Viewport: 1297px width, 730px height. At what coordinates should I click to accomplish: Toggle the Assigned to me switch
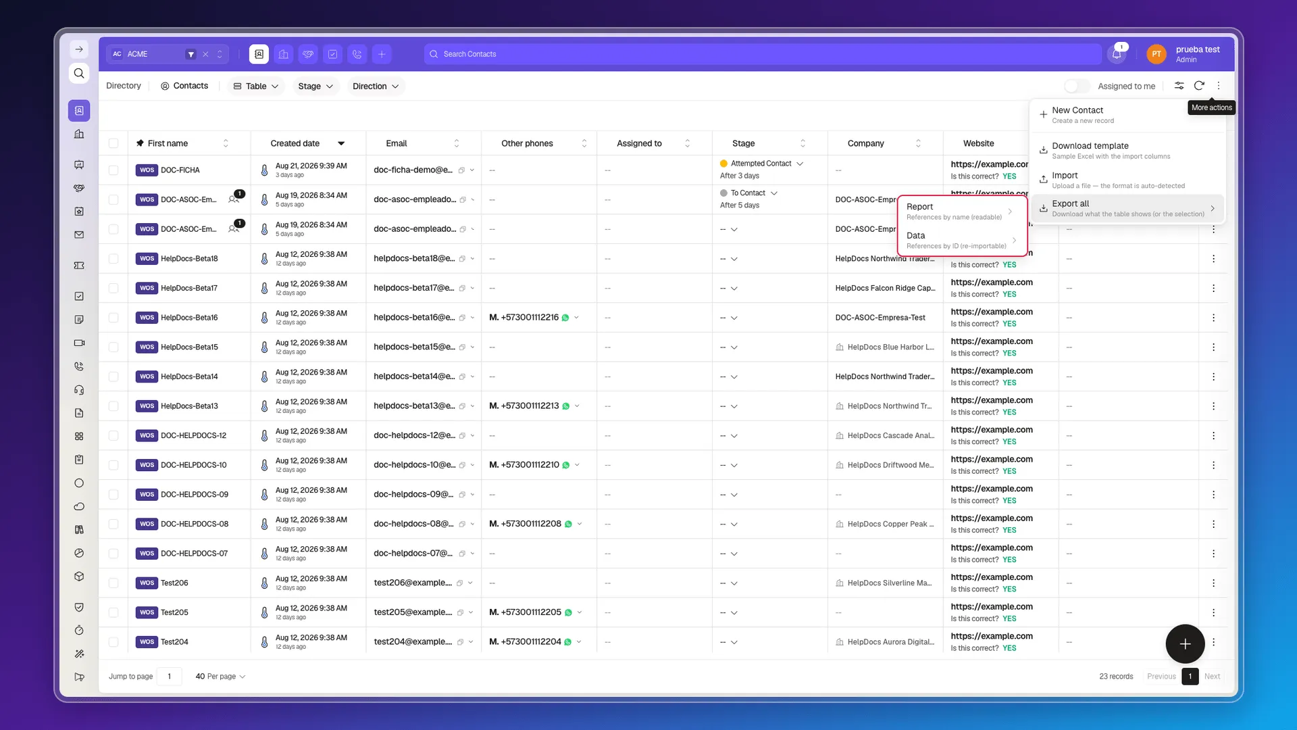pos(1077,86)
